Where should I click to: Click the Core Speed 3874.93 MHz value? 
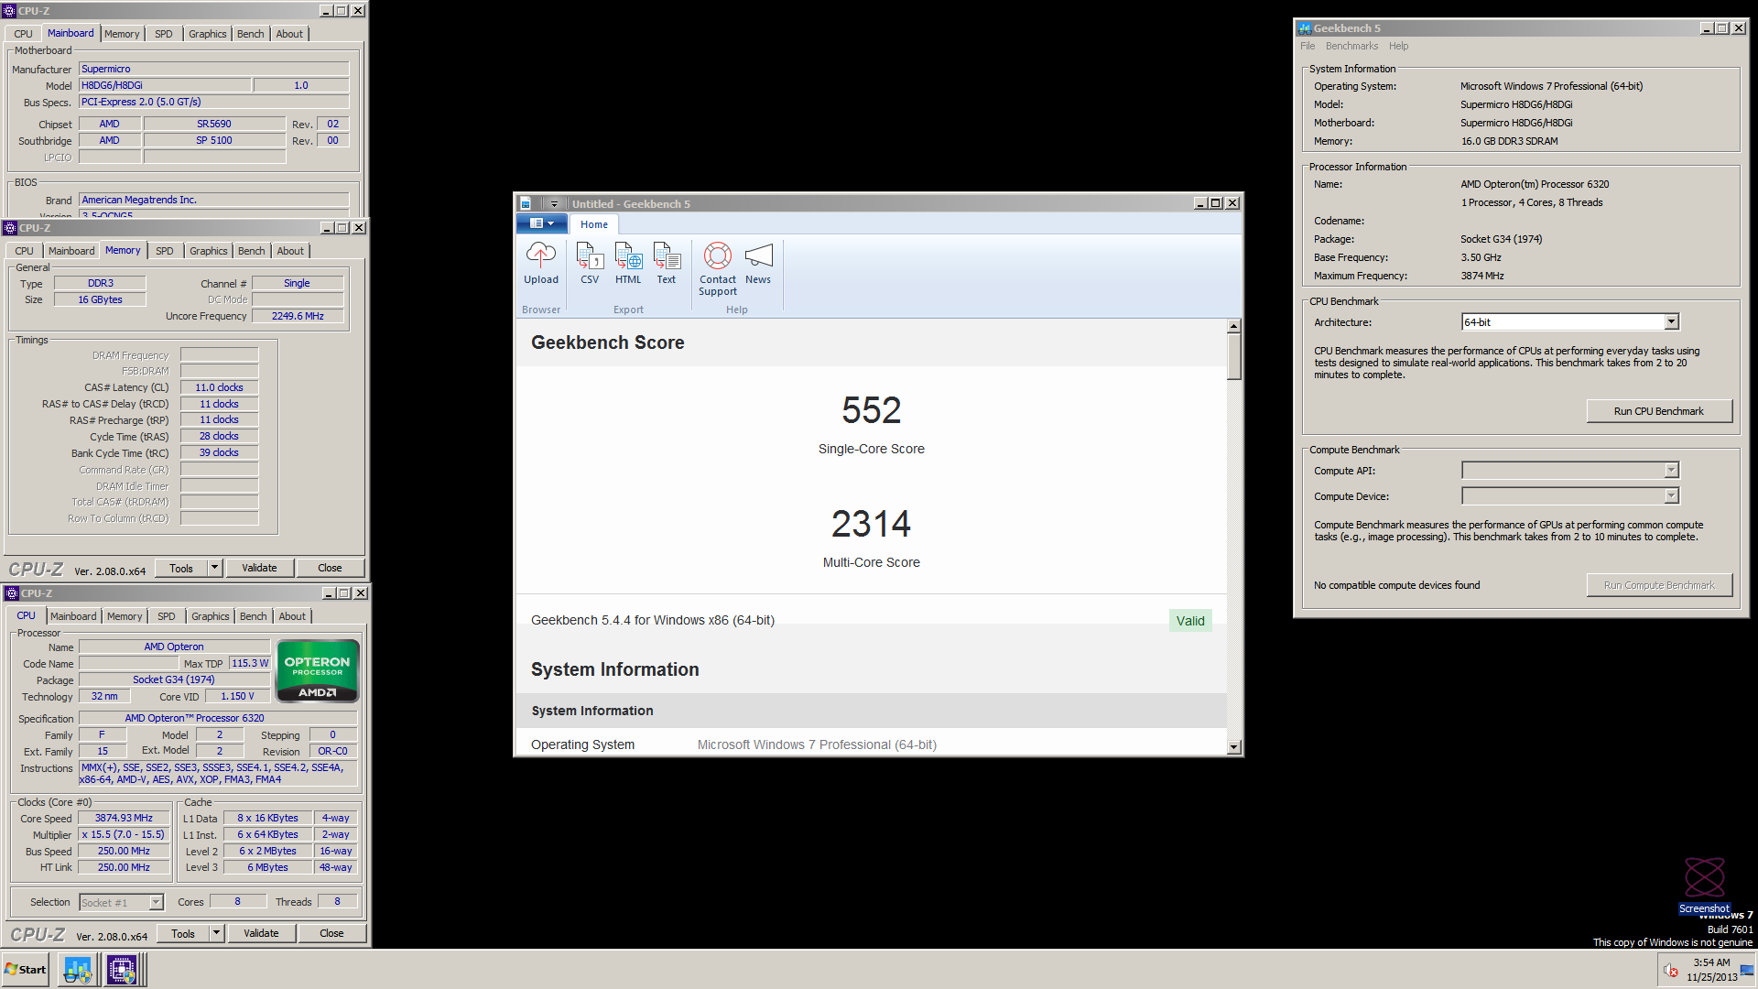tap(124, 819)
